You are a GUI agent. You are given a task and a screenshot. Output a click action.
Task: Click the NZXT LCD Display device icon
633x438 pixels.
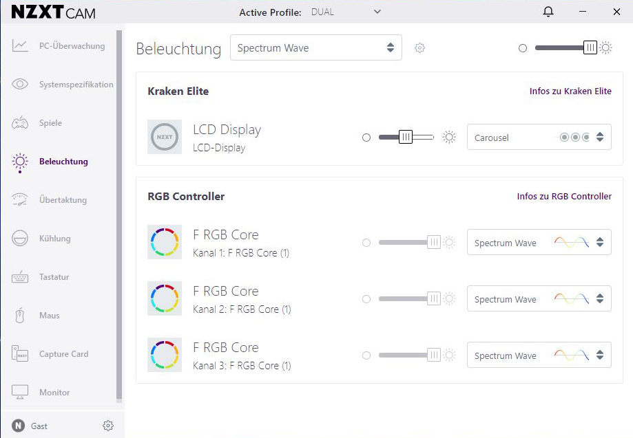(x=165, y=137)
